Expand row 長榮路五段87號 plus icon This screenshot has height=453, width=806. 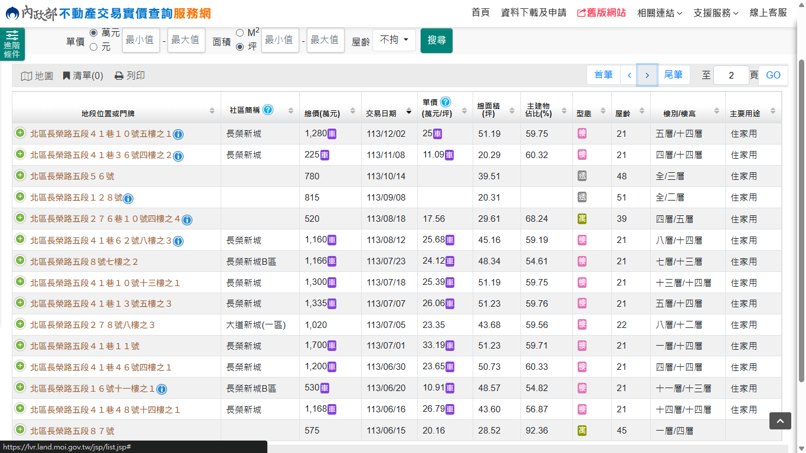(x=20, y=430)
